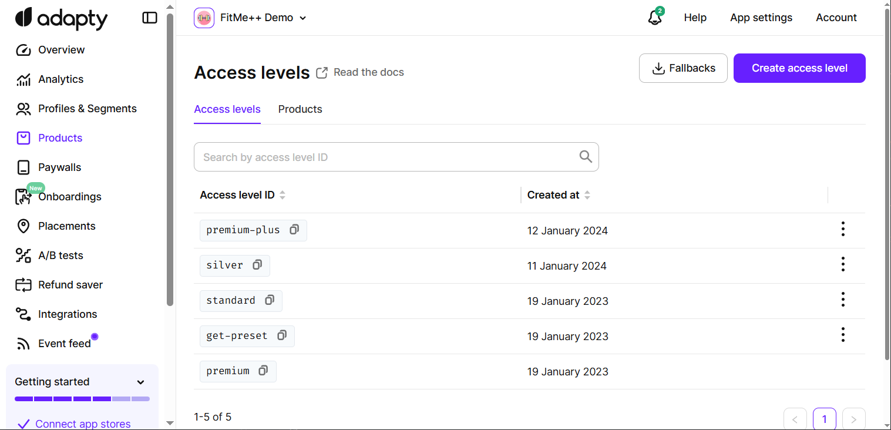This screenshot has height=430, width=891.
Task: Collapse the Getting started panel
Action: point(140,382)
